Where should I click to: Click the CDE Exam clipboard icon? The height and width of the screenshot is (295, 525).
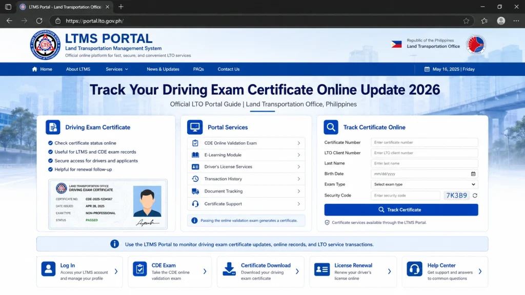(x=139, y=269)
